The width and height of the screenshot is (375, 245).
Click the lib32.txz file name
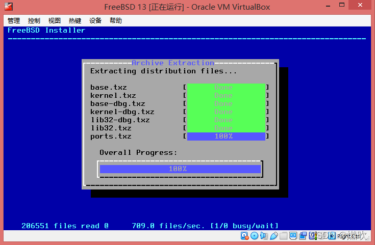pos(111,128)
